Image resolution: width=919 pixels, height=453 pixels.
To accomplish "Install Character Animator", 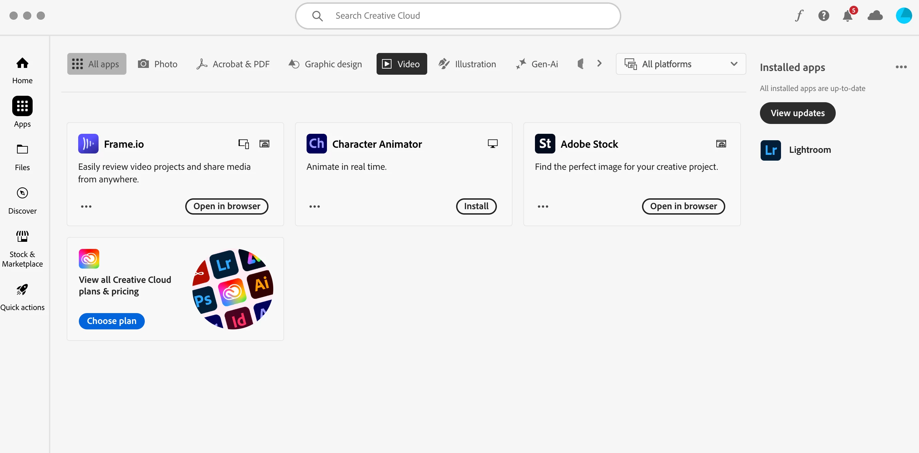I will point(476,206).
